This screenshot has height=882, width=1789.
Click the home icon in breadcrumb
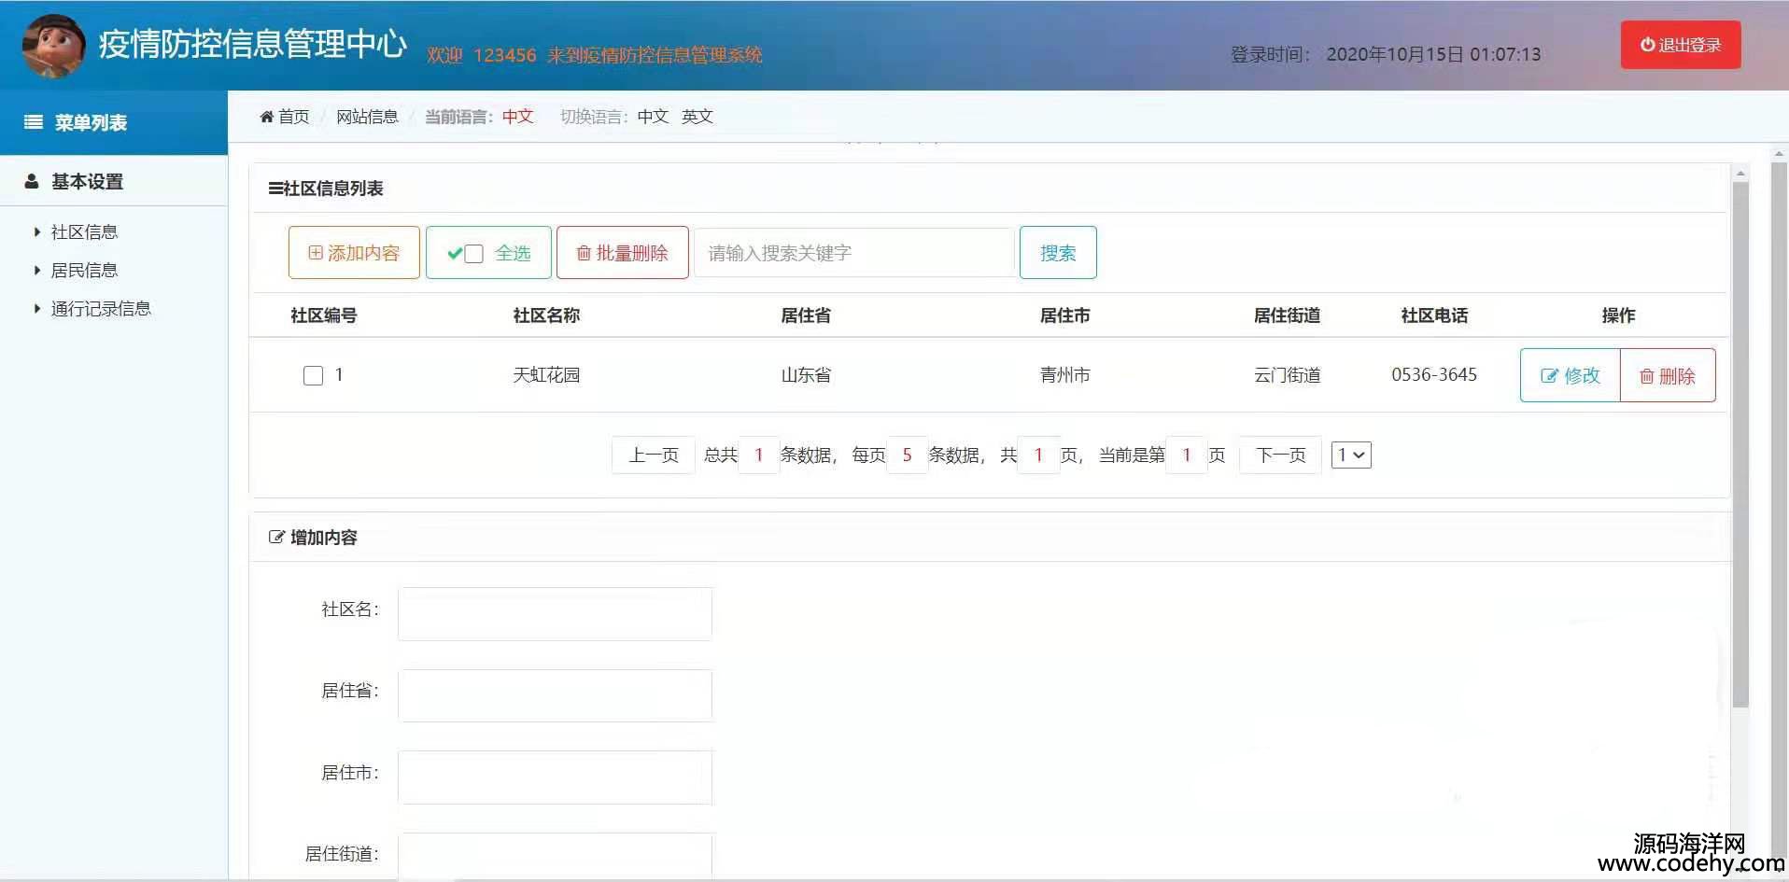click(x=267, y=117)
